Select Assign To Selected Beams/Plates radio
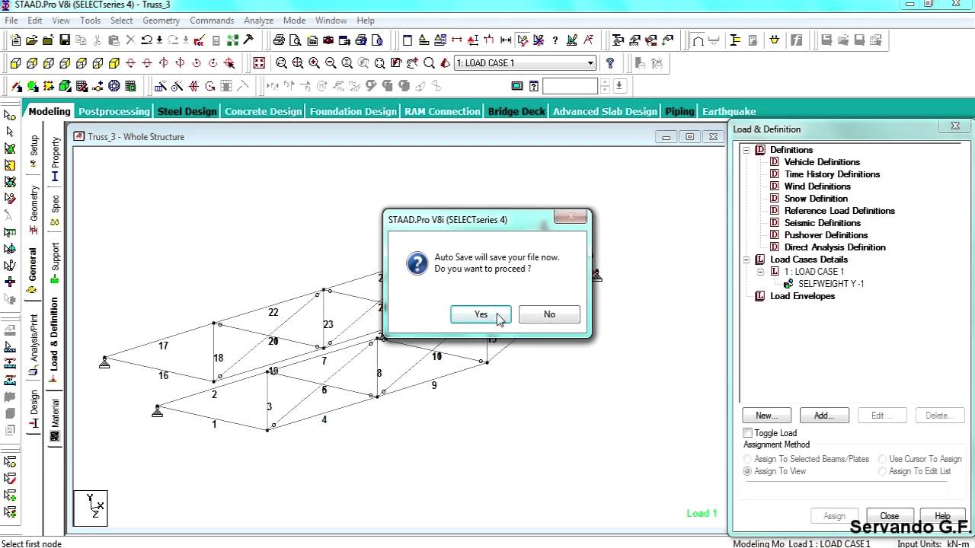The width and height of the screenshot is (975, 548). (x=748, y=459)
